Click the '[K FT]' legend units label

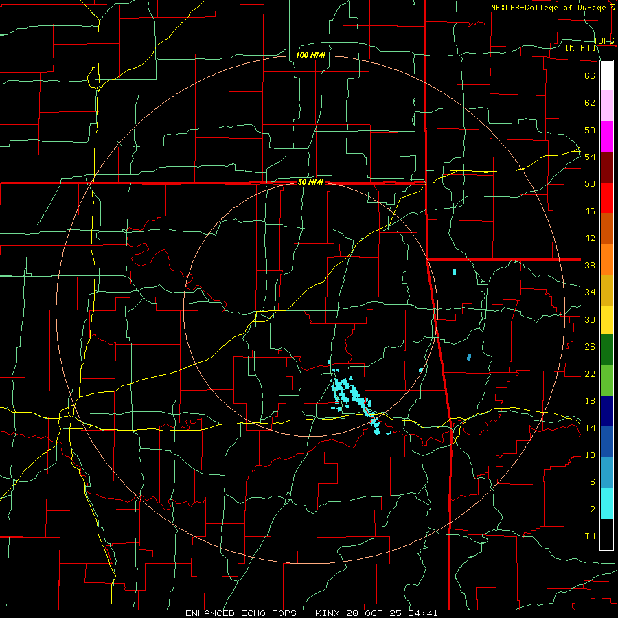click(x=580, y=48)
